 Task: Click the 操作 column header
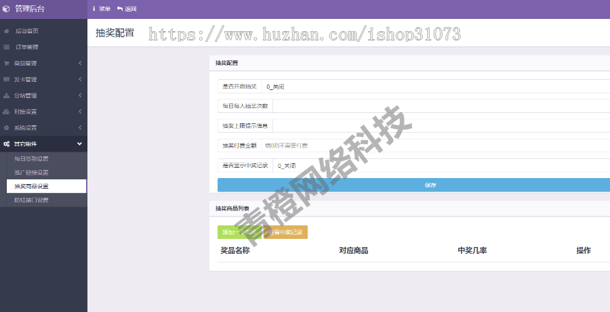point(584,250)
